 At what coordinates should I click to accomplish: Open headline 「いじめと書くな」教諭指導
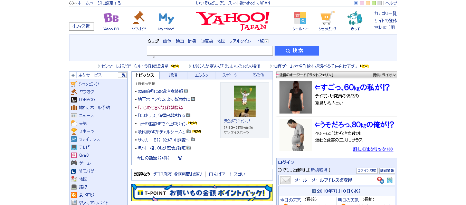(x=160, y=108)
